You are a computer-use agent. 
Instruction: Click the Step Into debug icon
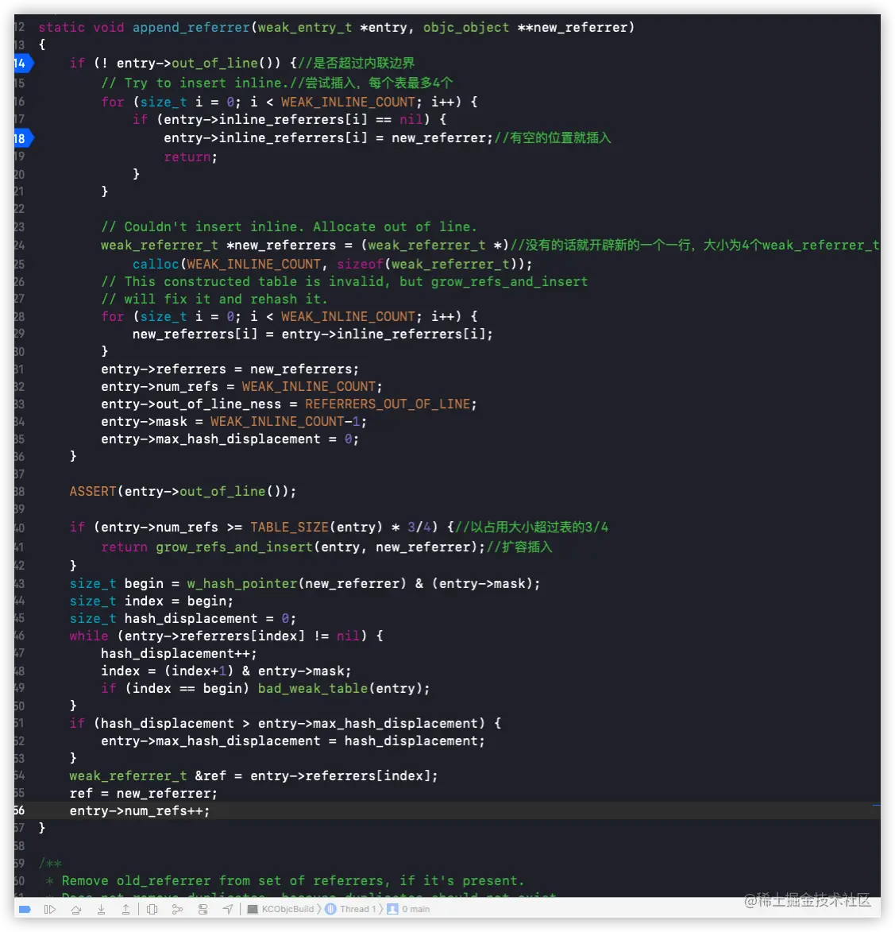102,909
